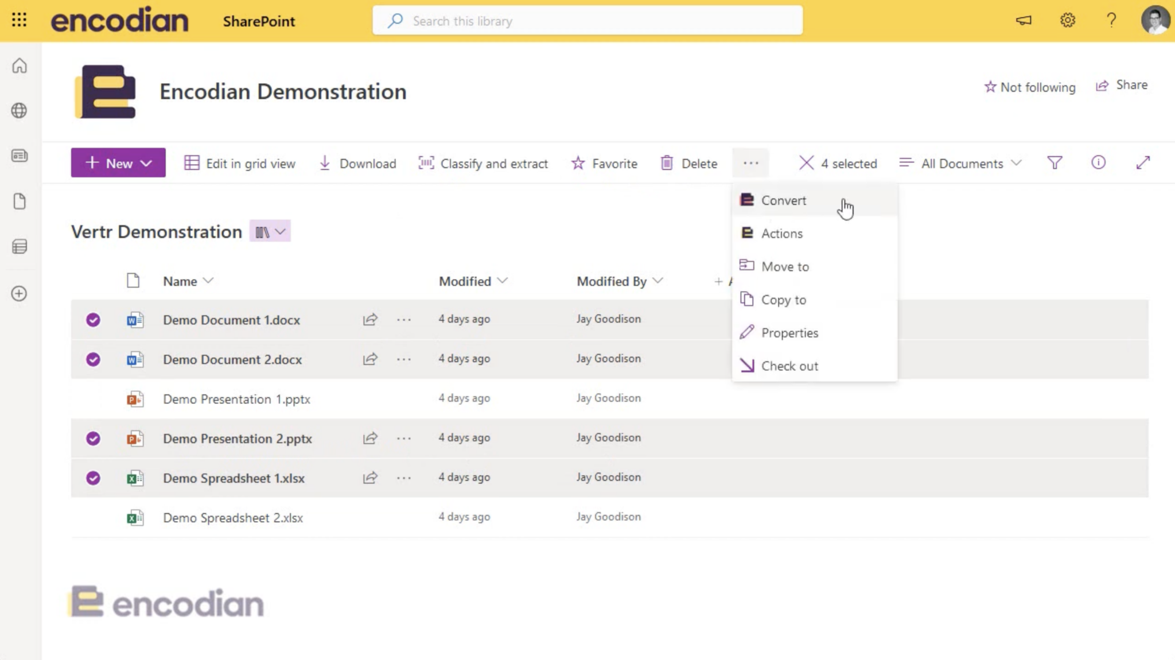The width and height of the screenshot is (1175, 660).
Task: Open the app launcher waffle icon
Action: [19, 21]
